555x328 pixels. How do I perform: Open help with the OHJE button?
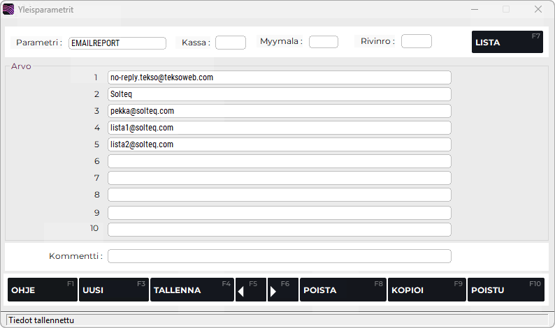coord(43,290)
